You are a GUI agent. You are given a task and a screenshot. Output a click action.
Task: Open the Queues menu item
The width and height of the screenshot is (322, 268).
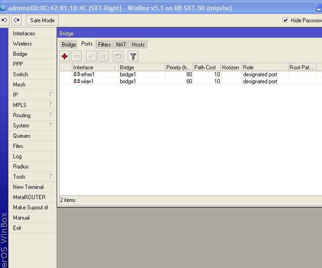pyautogui.click(x=33, y=136)
